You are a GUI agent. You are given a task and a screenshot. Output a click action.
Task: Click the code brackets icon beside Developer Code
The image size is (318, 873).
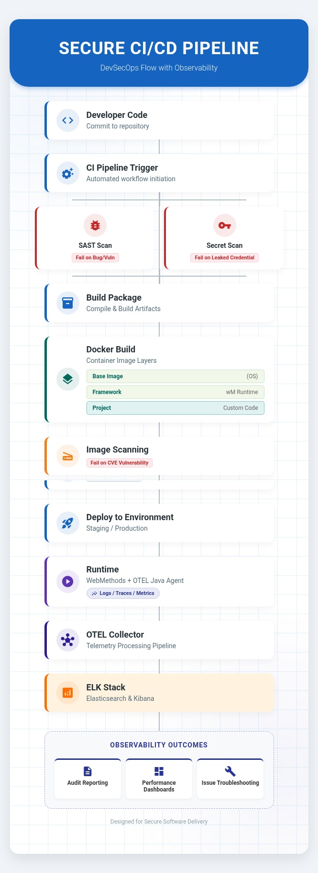click(x=68, y=120)
